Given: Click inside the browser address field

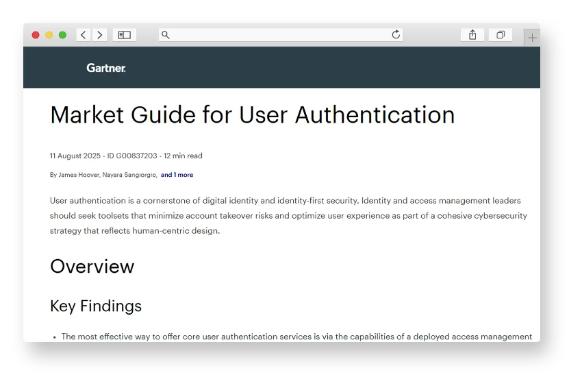Looking at the screenshot, I should point(281,35).
